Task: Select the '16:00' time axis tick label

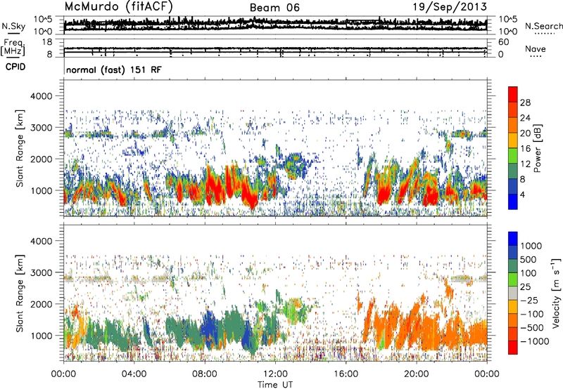Action: 346,374
